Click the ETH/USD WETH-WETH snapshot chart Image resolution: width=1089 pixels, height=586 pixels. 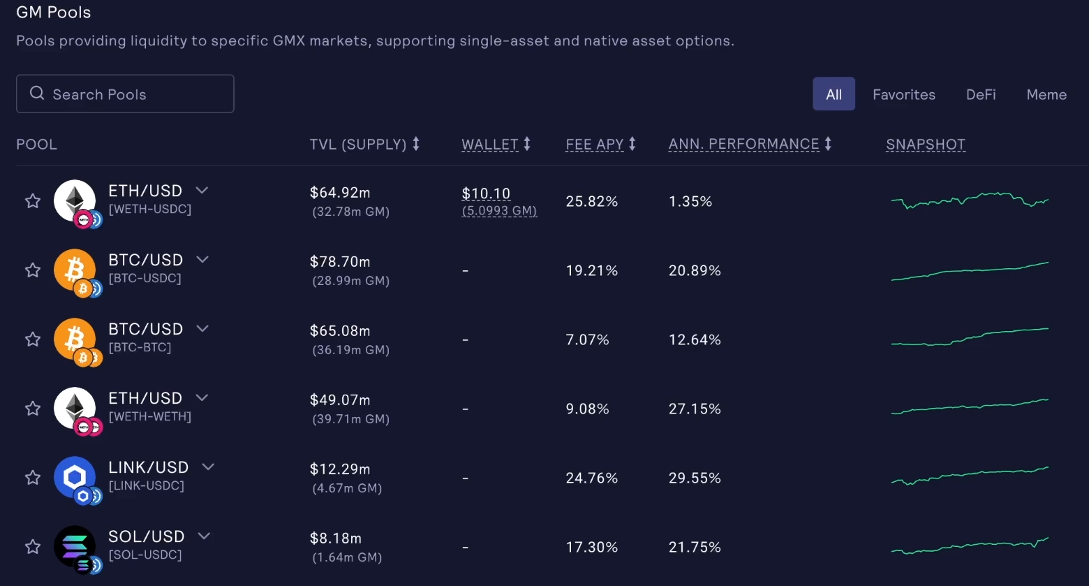click(970, 406)
